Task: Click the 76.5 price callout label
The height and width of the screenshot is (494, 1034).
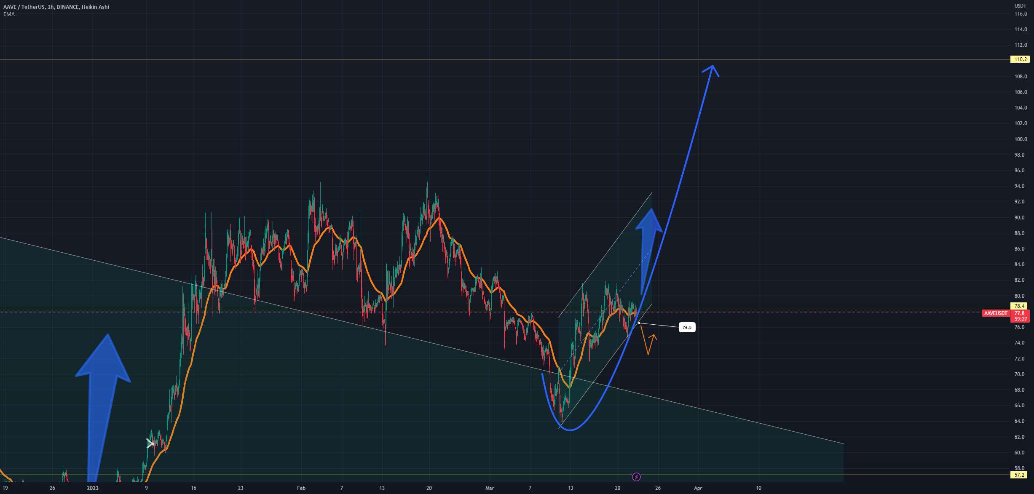Action: click(x=687, y=327)
